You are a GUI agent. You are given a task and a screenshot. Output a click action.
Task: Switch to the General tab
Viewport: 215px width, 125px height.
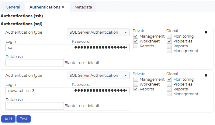point(13,7)
